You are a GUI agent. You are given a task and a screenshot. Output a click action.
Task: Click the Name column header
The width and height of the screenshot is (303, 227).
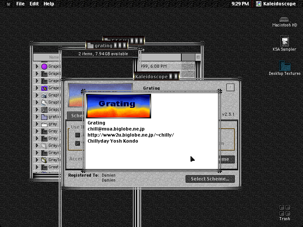tap(47, 57)
